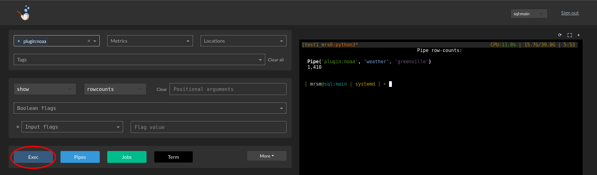The height and width of the screenshot is (175, 597).
Task: Click the Sign out link
Action: tap(570, 13)
